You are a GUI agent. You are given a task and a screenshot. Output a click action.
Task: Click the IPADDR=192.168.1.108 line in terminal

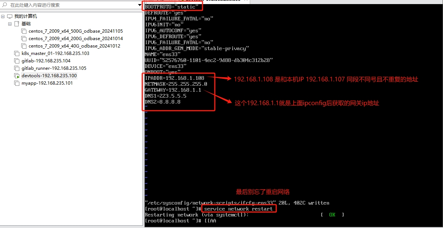[x=174, y=78]
